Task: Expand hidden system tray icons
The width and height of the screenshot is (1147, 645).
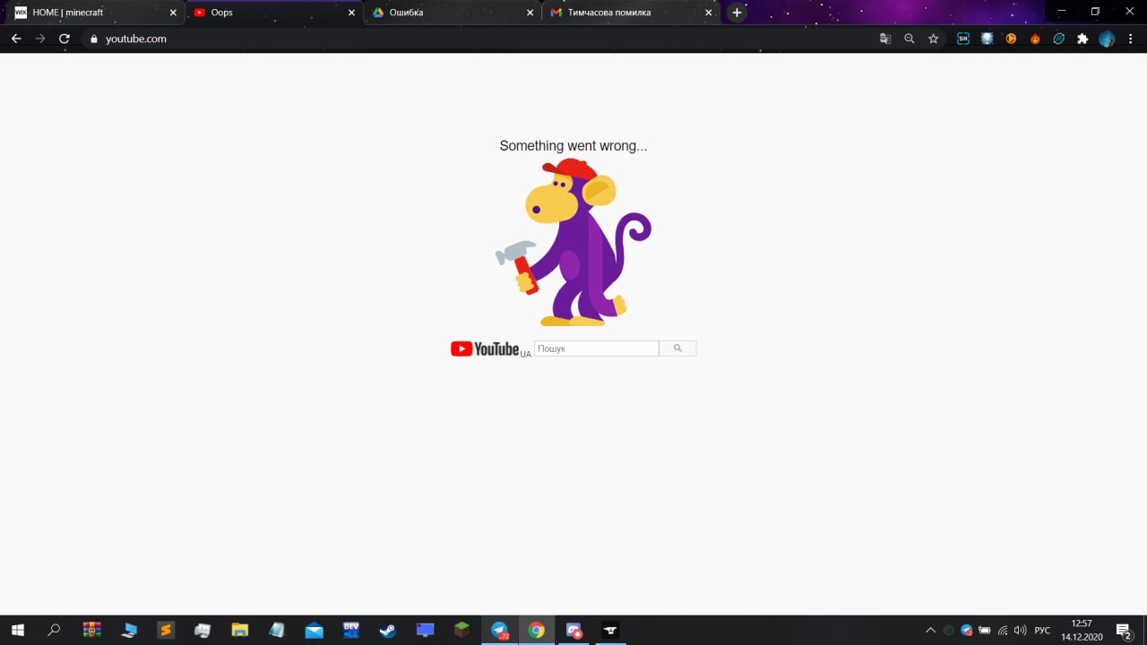Action: (930, 631)
